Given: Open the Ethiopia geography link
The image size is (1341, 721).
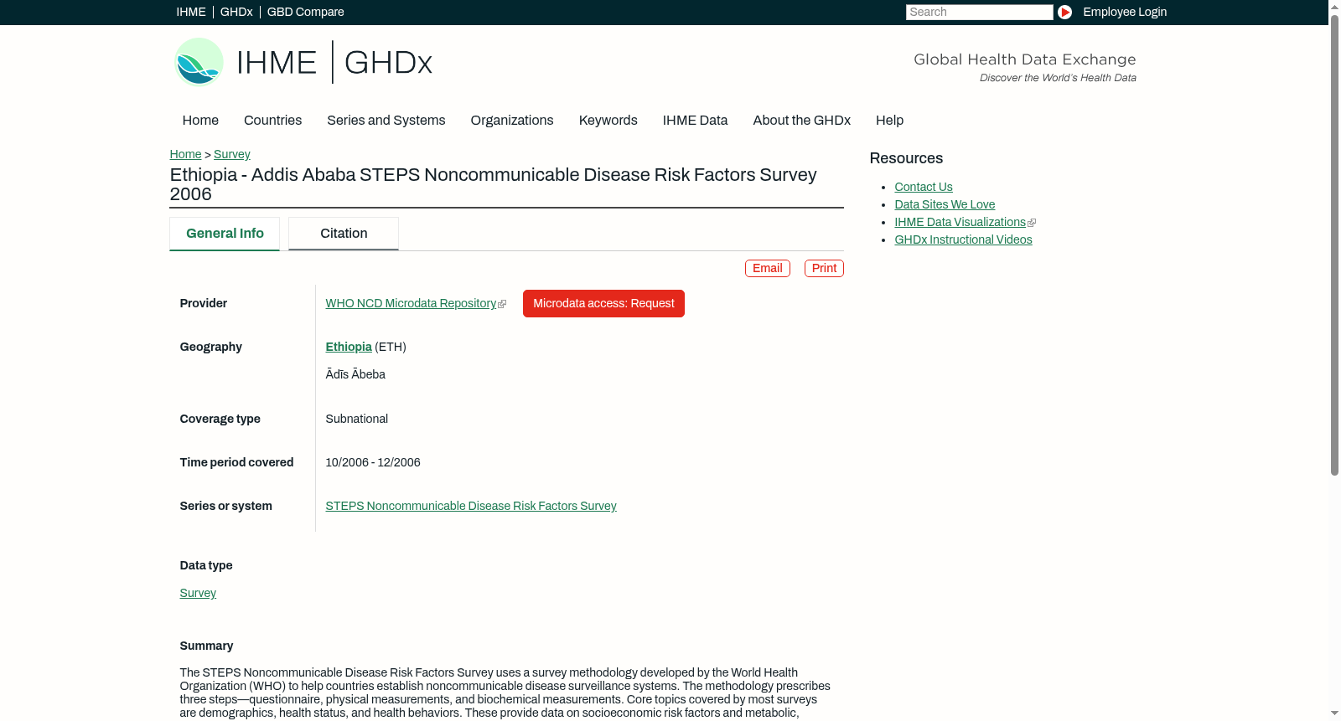Looking at the screenshot, I should 349,347.
